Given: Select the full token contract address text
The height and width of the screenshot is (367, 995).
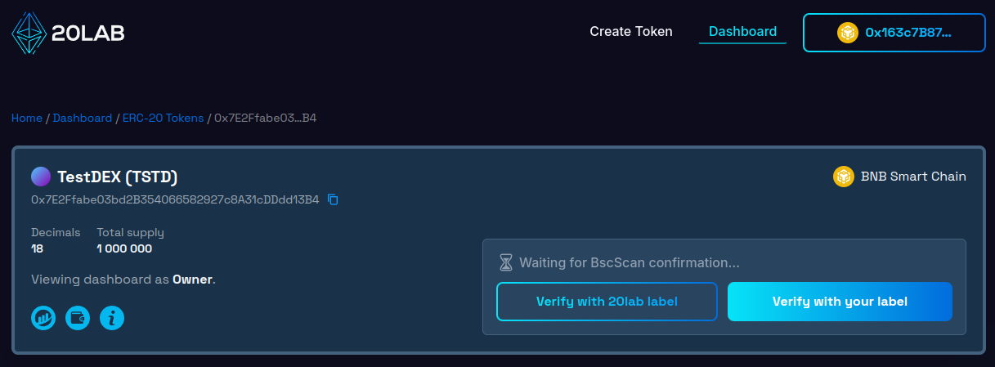Looking at the screenshot, I should 175,199.
